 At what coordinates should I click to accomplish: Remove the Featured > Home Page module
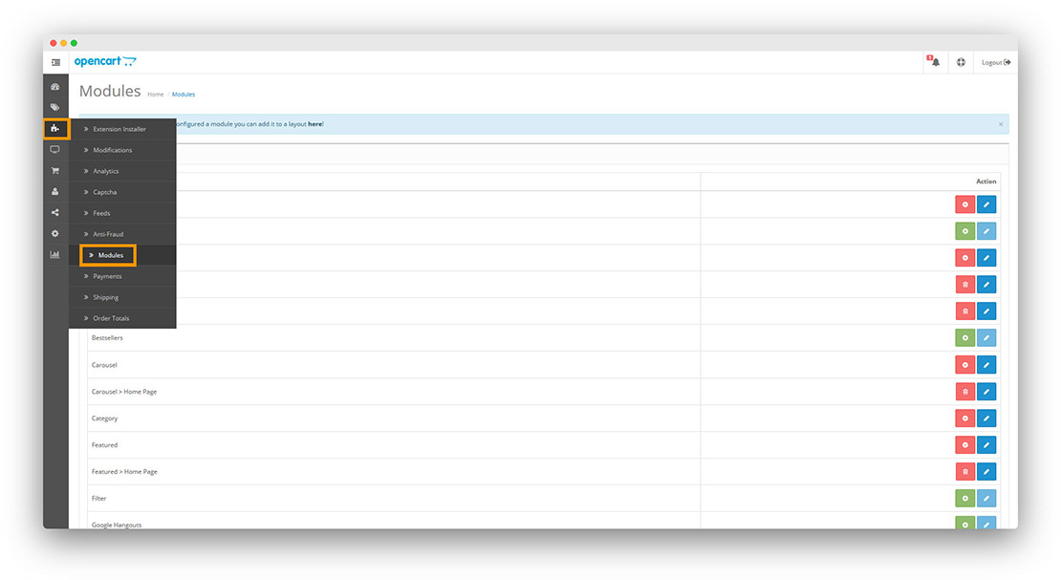click(964, 471)
